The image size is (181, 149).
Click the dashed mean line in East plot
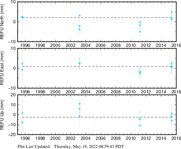97,67
